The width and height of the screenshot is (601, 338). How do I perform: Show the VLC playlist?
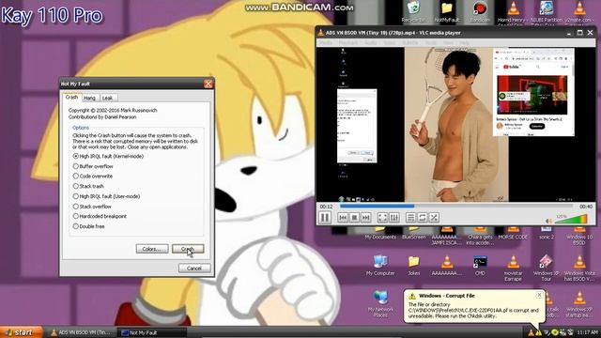coord(410,218)
